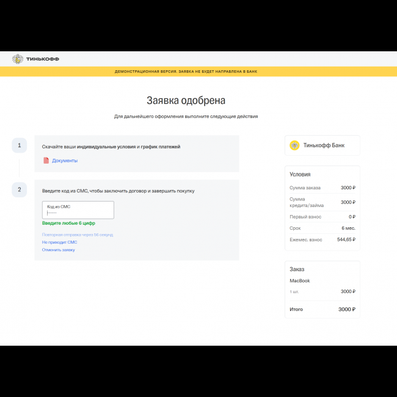Click the Тинькофф Банк card label
This screenshot has width=397, height=397.
(x=324, y=145)
